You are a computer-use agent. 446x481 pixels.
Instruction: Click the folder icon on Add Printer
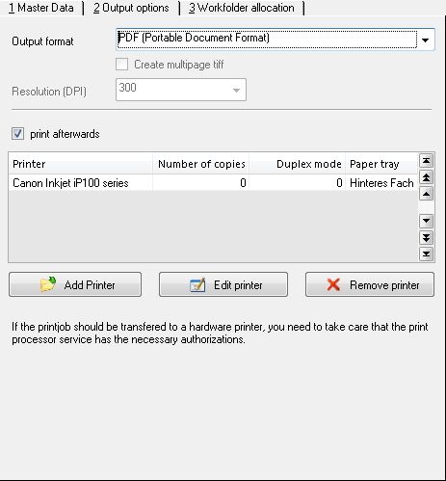pos(48,284)
